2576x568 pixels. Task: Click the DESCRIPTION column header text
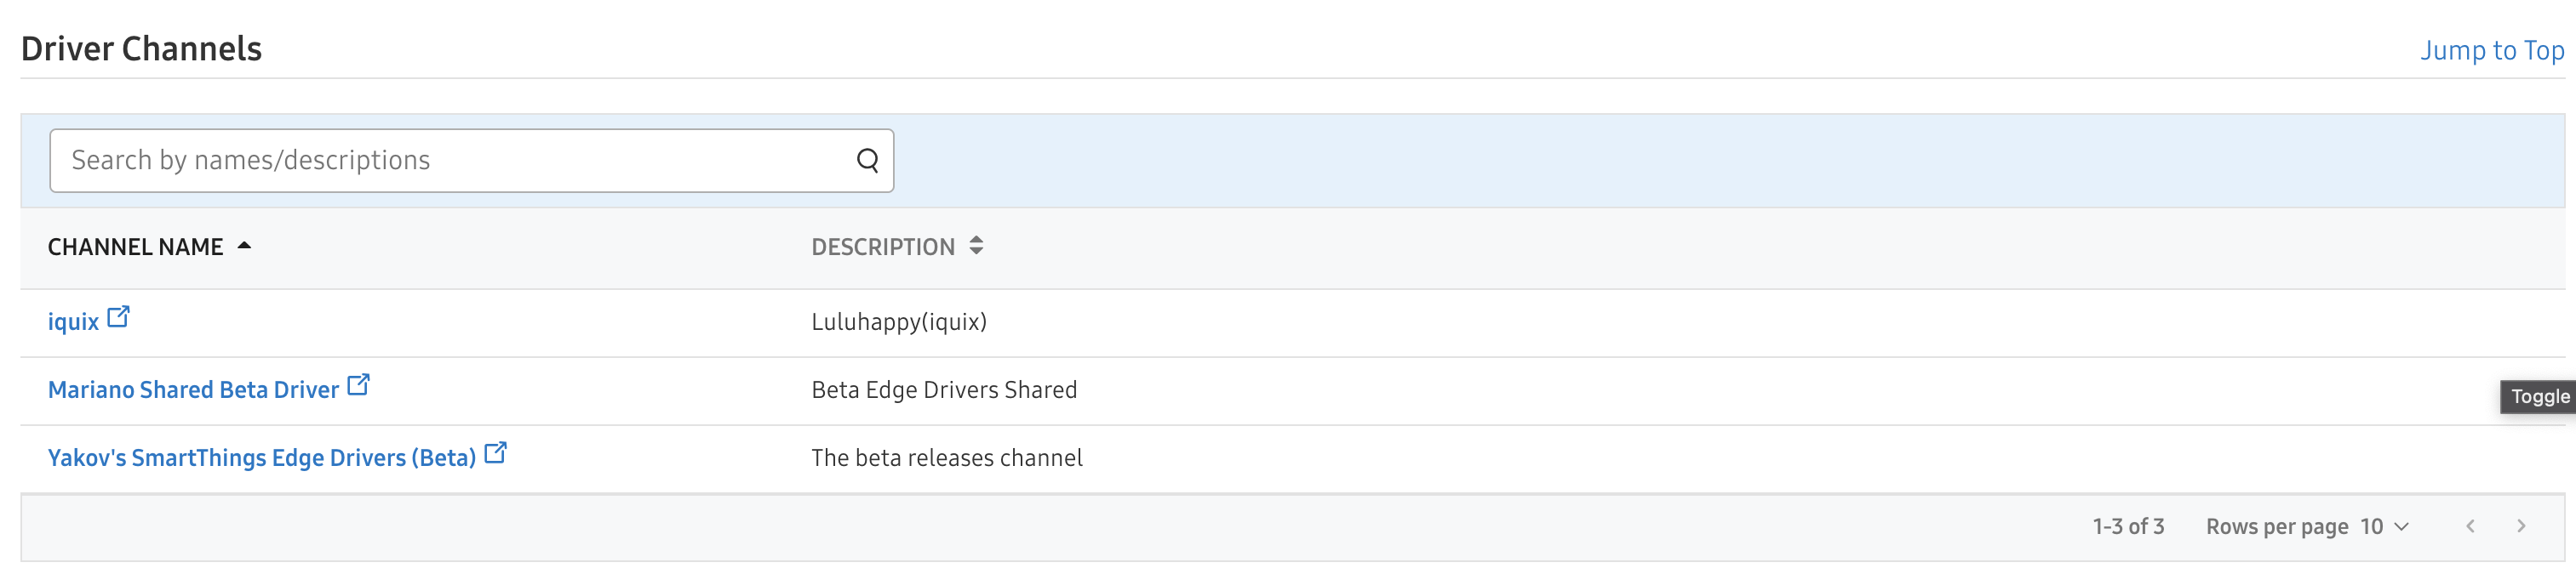[882, 247]
